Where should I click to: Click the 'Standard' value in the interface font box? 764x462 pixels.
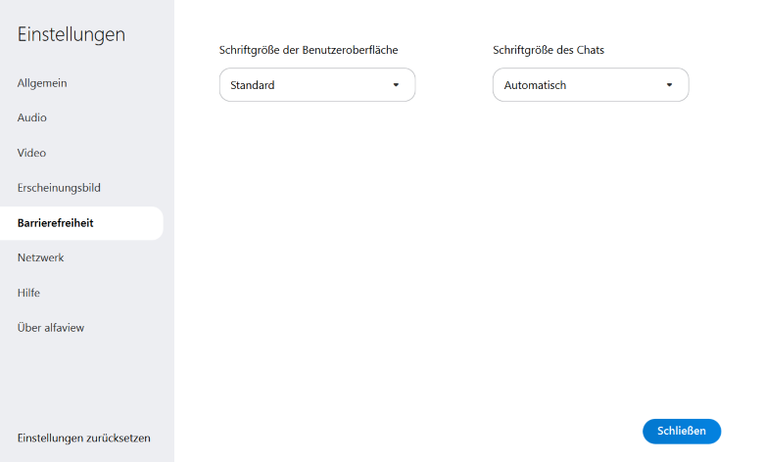click(x=253, y=85)
